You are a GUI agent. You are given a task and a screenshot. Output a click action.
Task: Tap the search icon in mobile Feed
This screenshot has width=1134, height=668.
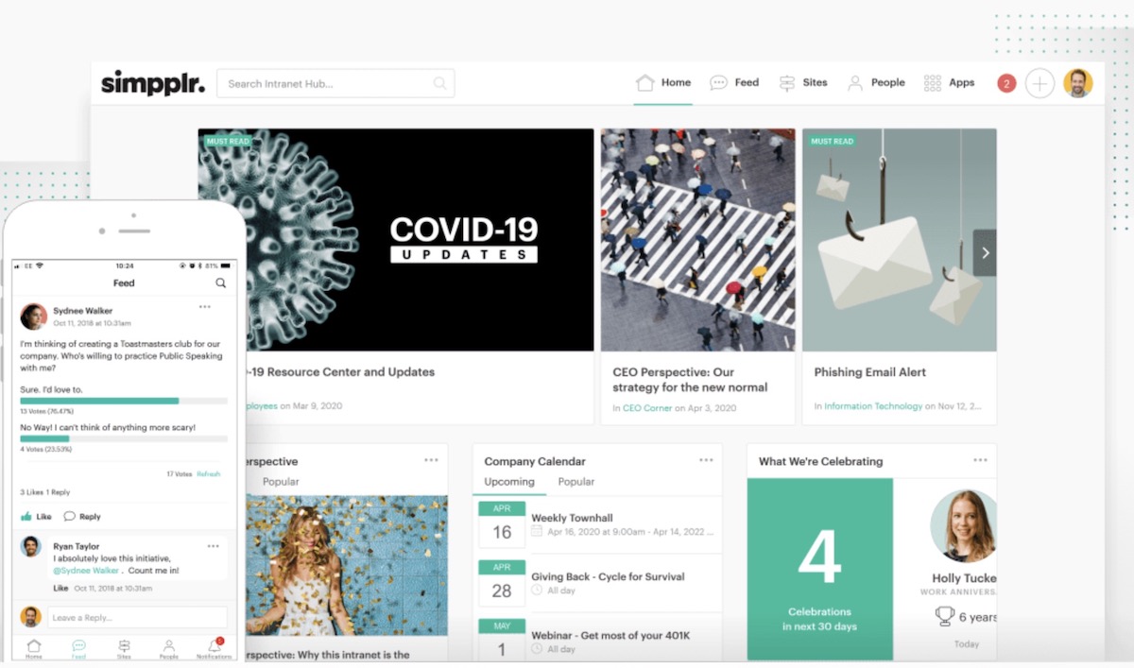pos(220,283)
